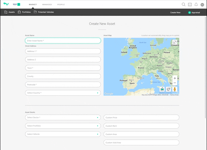Image resolution: width=207 pixels, height=150 pixels.
Task: Click the Town field
Action: click(x=63, y=68)
